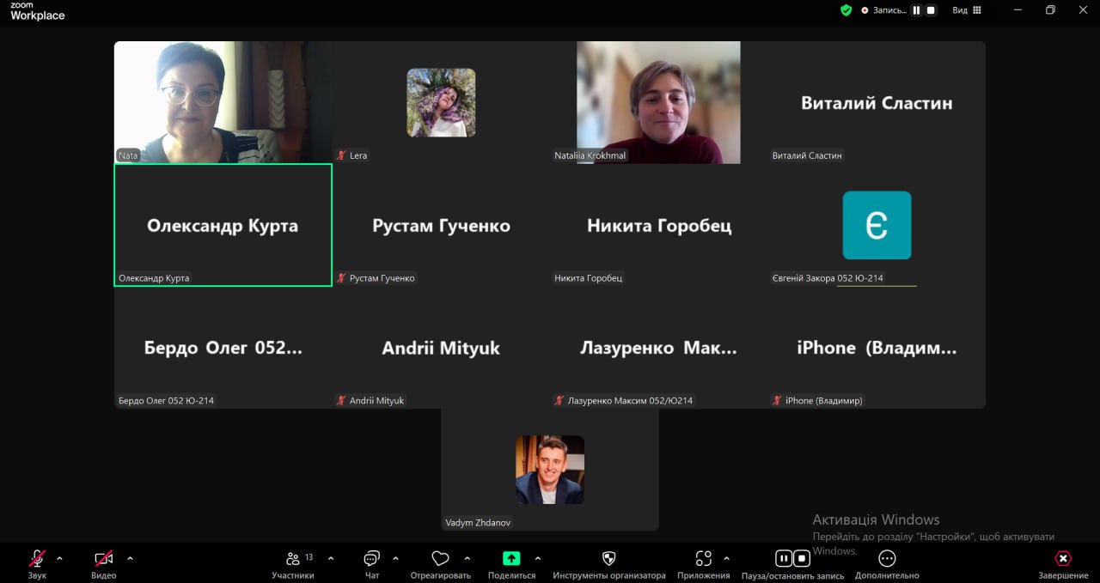This screenshot has width=1100, height=583.
Task: Unmute the microphone with the Звук button
Action: [37, 559]
